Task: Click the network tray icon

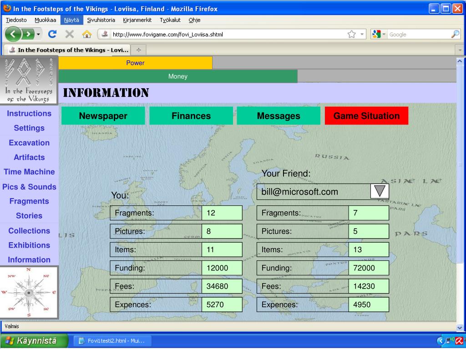Action: [450, 341]
